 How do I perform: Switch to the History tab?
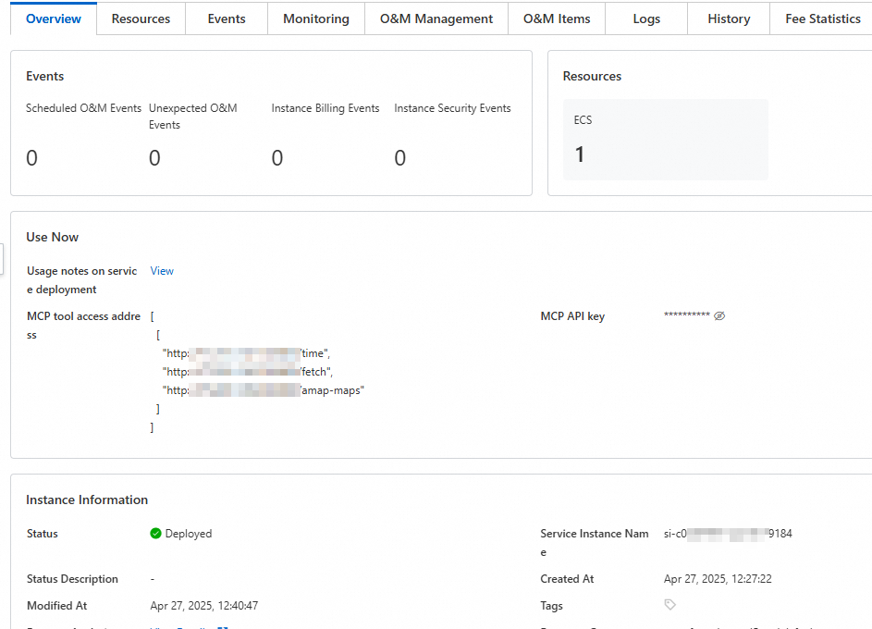[x=729, y=18]
